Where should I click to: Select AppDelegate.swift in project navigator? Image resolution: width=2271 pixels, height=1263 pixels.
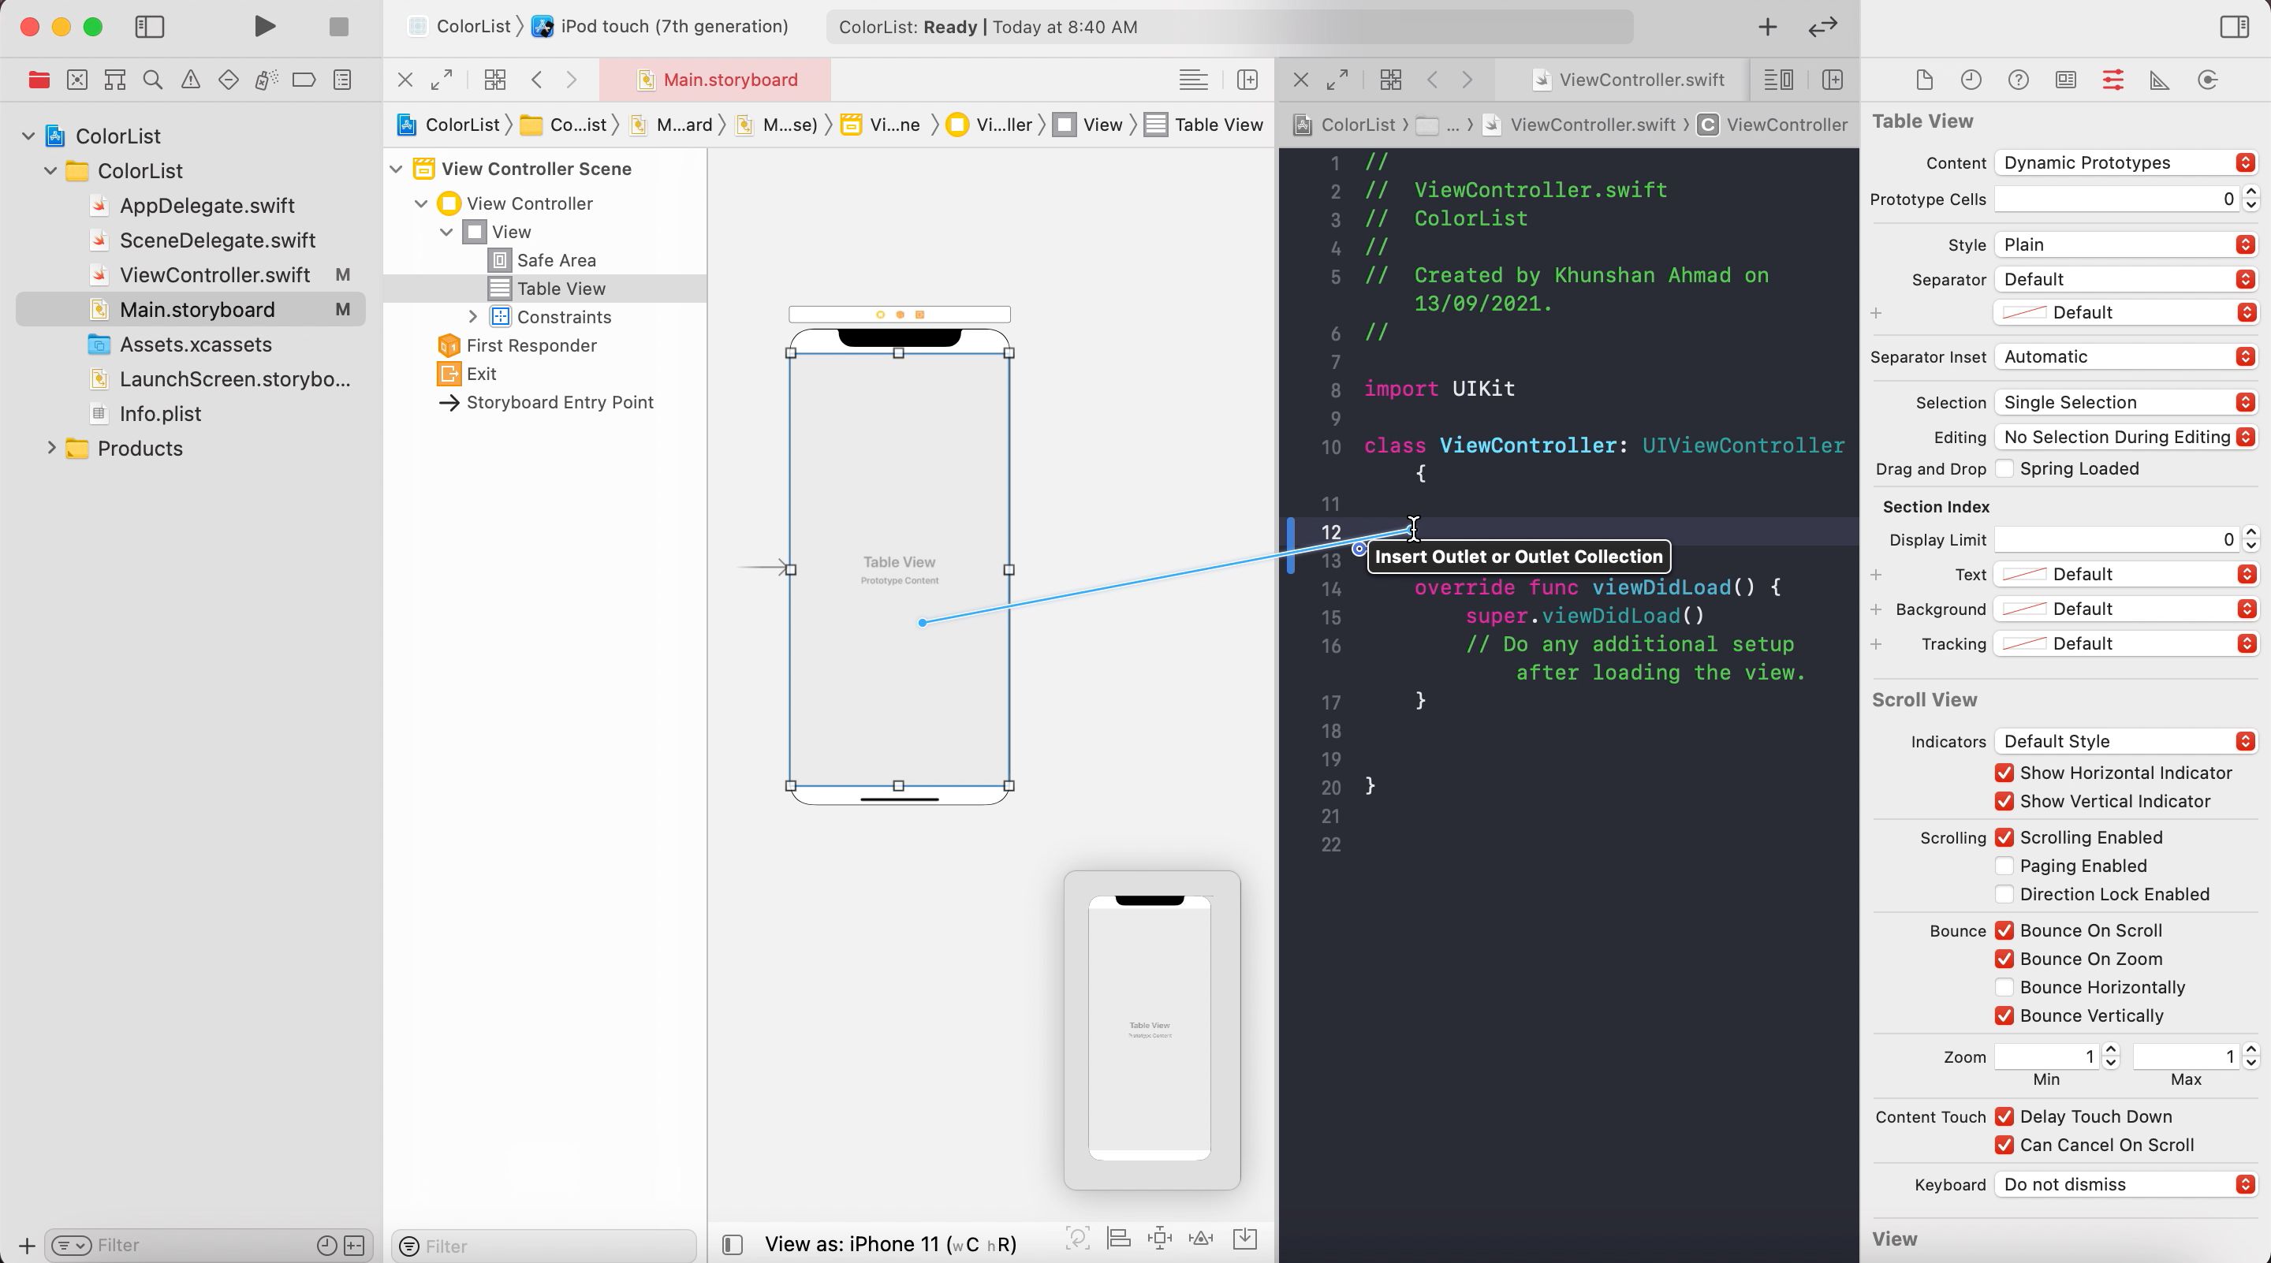[207, 205]
